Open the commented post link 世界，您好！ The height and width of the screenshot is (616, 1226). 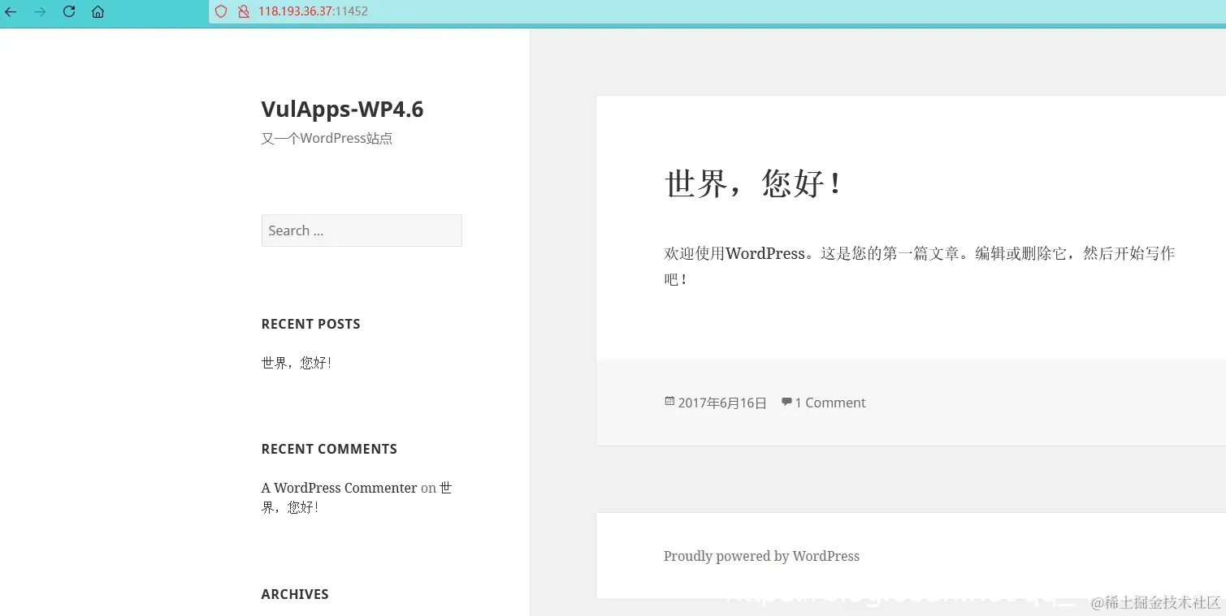(x=357, y=498)
